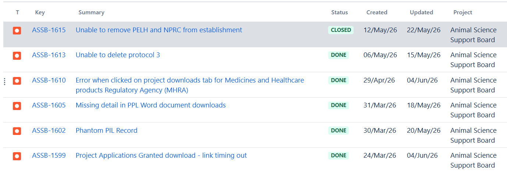Sort by the Status column header
The image size is (507, 172).
[x=339, y=12]
